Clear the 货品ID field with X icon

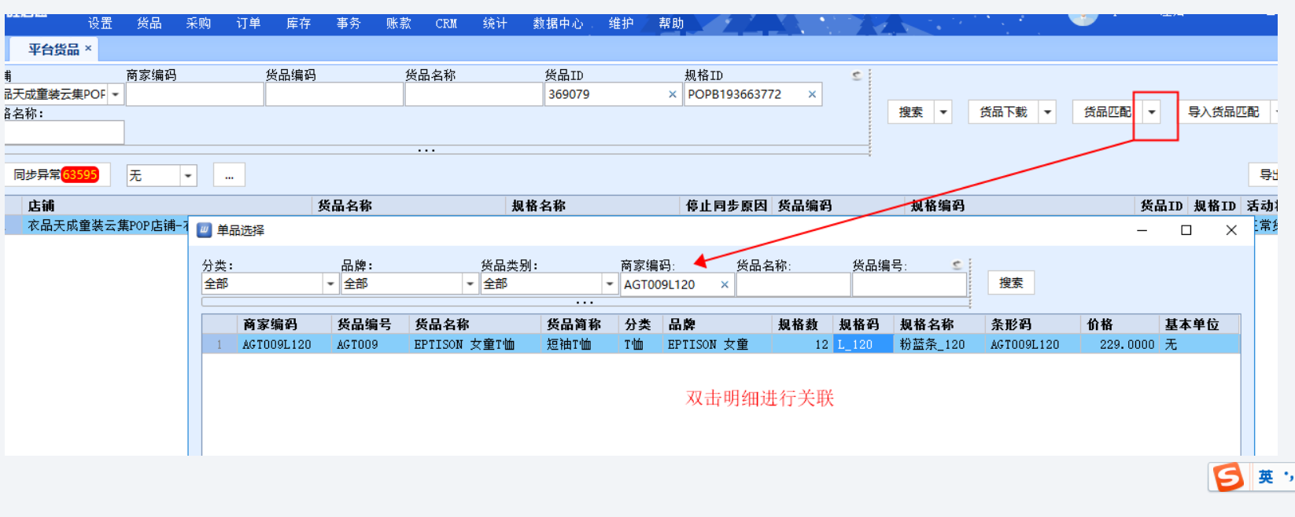672,94
